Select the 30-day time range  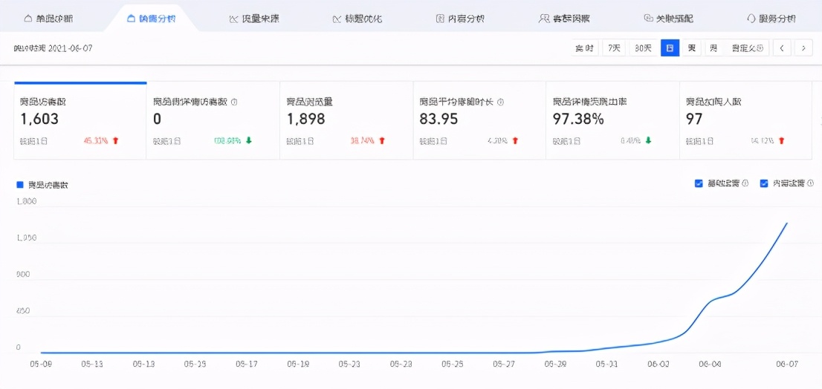tap(643, 48)
